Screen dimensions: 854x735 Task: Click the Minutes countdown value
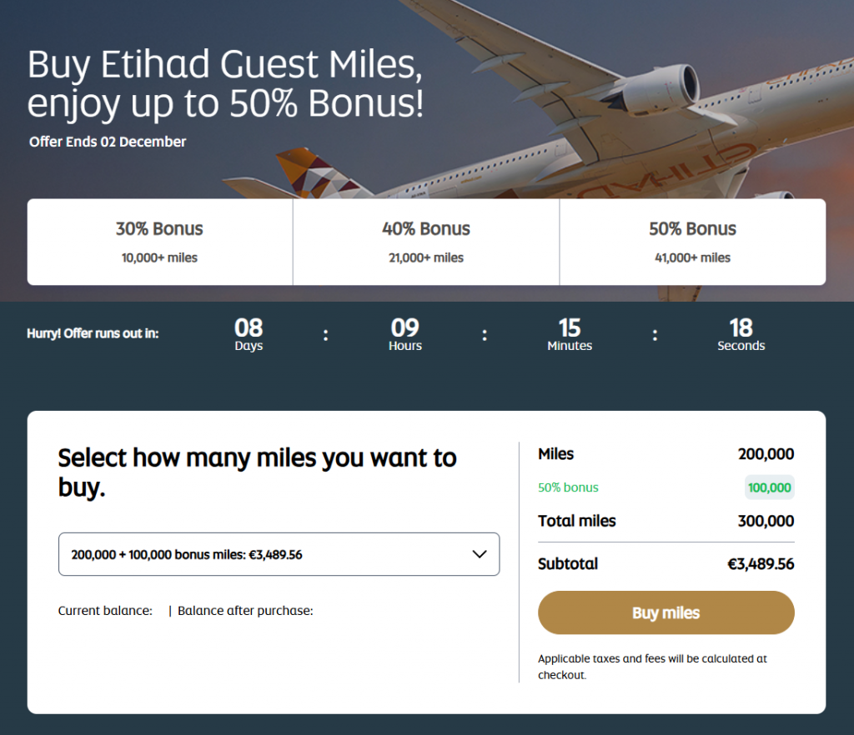(x=570, y=328)
